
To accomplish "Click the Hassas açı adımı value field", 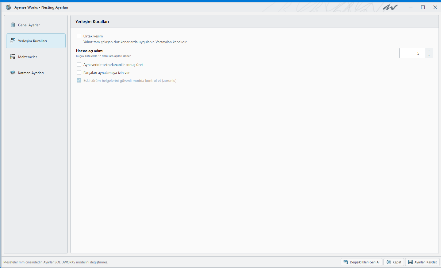I will tap(412, 53).
